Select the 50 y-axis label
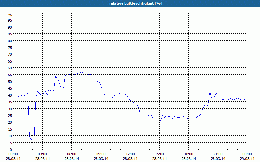 click(10, 81)
